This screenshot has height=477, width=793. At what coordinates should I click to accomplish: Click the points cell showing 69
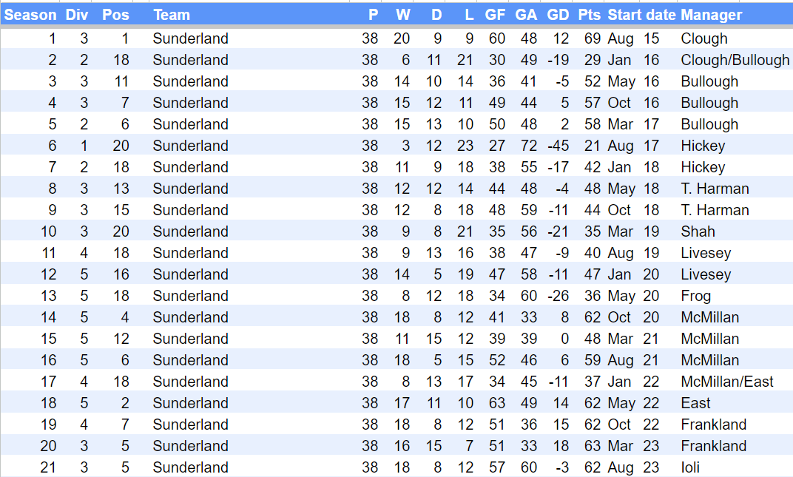[x=592, y=38]
